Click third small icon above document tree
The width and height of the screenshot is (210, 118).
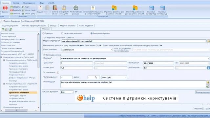coord(10,29)
